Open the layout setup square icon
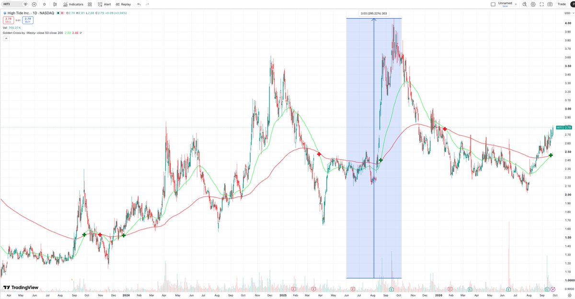The height and width of the screenshot is (299, 575). pos(493,4)
